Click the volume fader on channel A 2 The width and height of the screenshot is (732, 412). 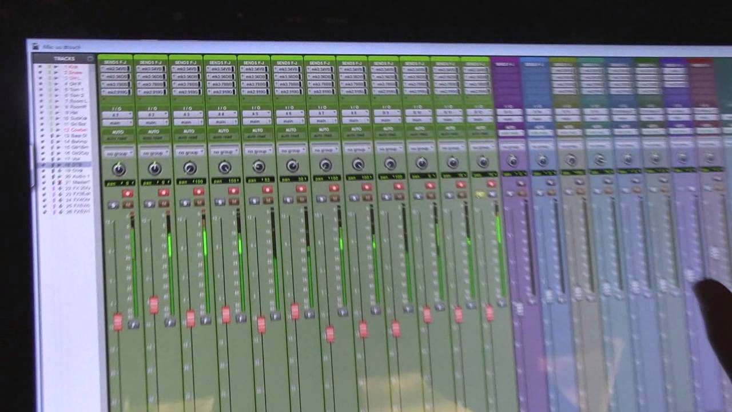153,304
